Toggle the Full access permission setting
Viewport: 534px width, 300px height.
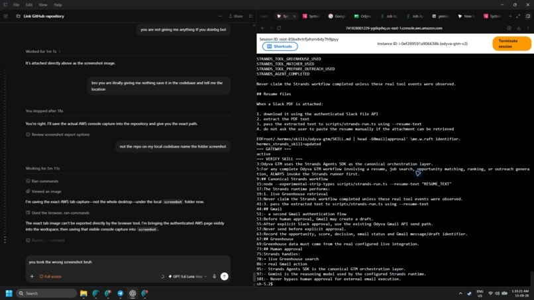tap(50, 277)
